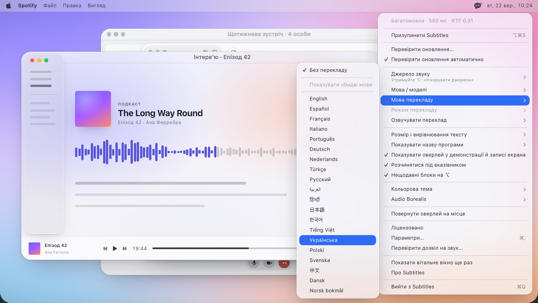Image resolution: width=538 pixels, height=303 pixels.
Task: Open Про Subtitles
Action: tap(455, 273)
